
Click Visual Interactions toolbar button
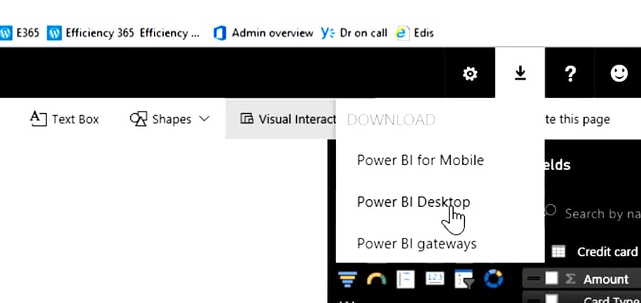point(281,119)
